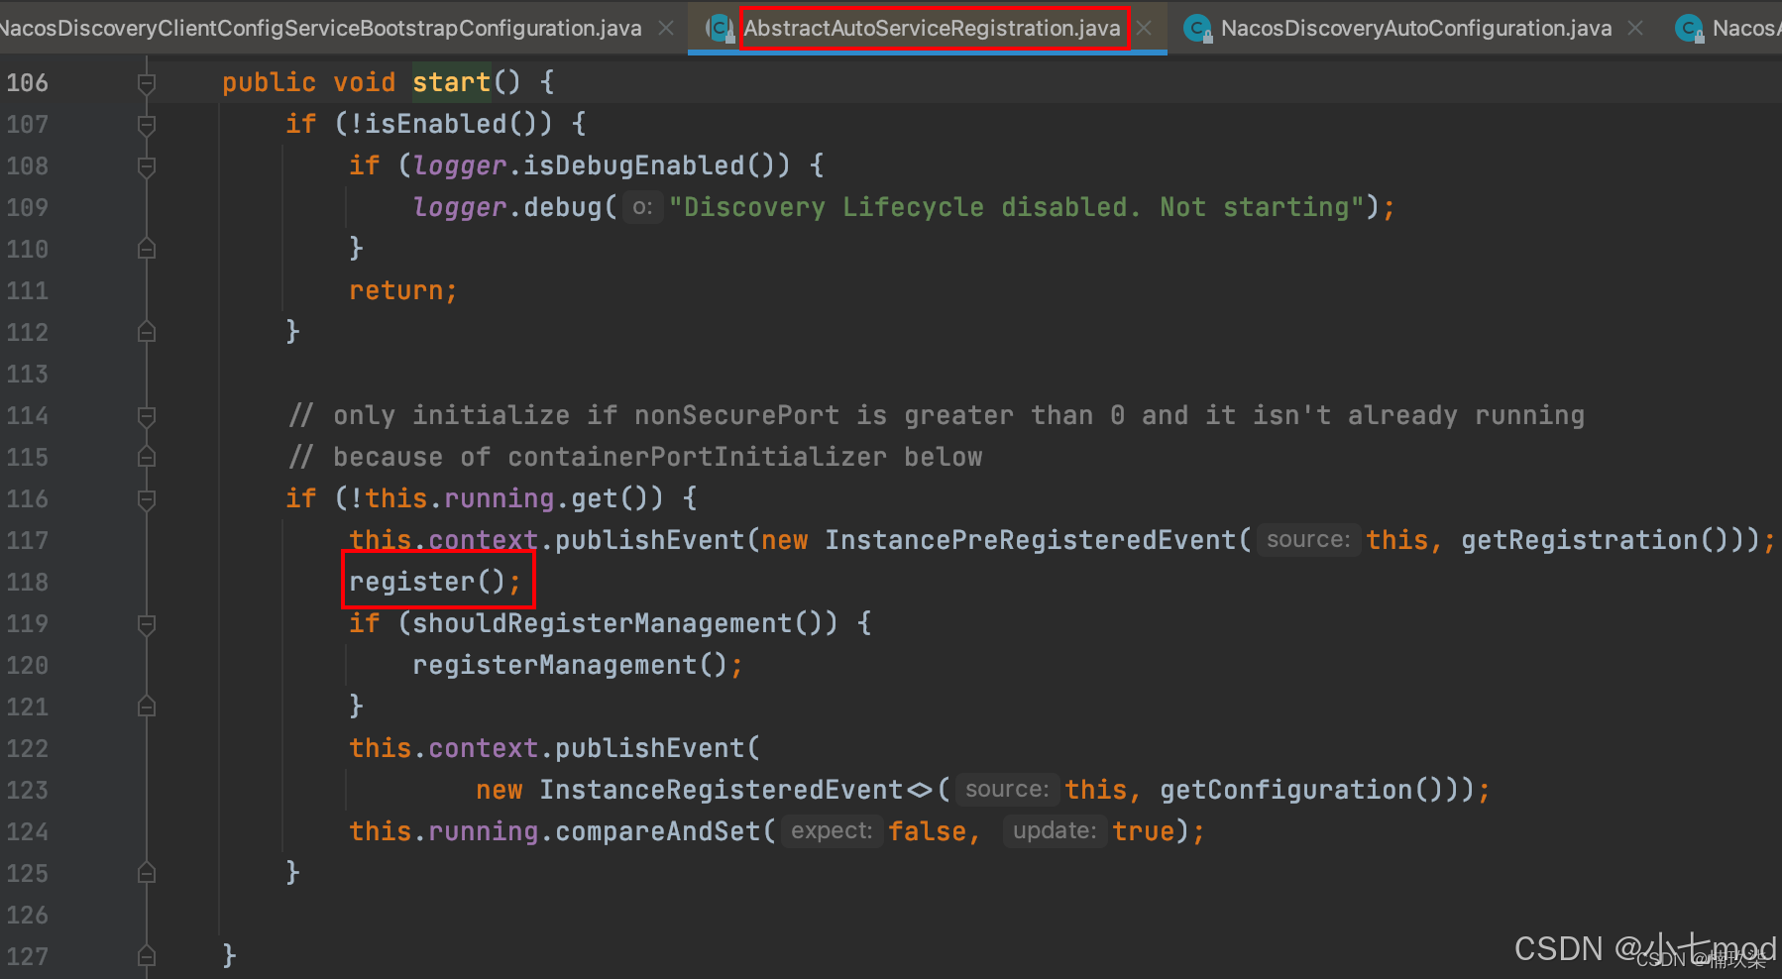Click InstancePreRegisteredEvent class name
Viewport: 1782px width, 979px height.
coord(1031,540)
